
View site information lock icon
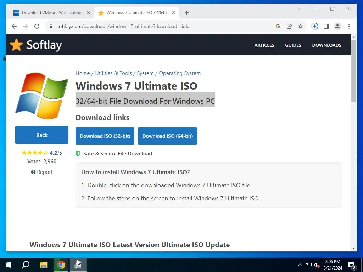[51, 26]
